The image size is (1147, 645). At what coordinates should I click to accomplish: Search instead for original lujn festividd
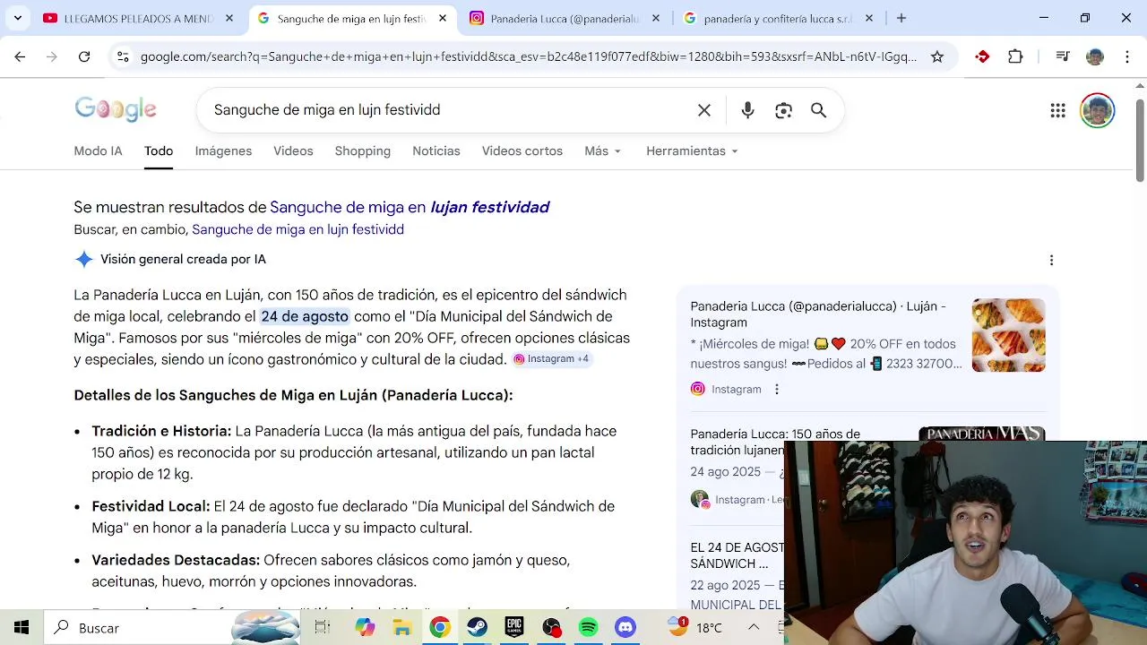pyautogui.click(x=298, y=229)
